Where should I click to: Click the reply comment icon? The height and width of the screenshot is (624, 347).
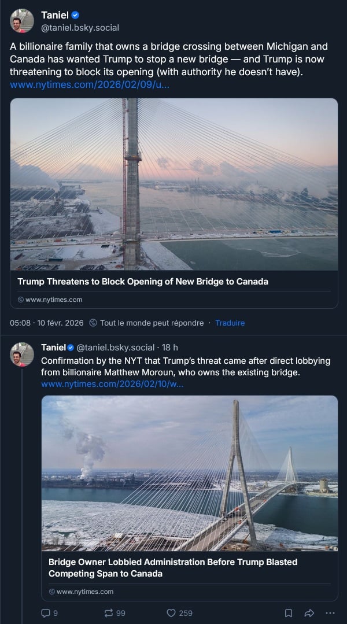coord(46,613)
